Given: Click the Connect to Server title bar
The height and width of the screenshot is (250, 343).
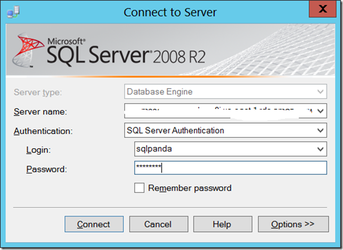Looking at the screenshot, I should [171, 12].
